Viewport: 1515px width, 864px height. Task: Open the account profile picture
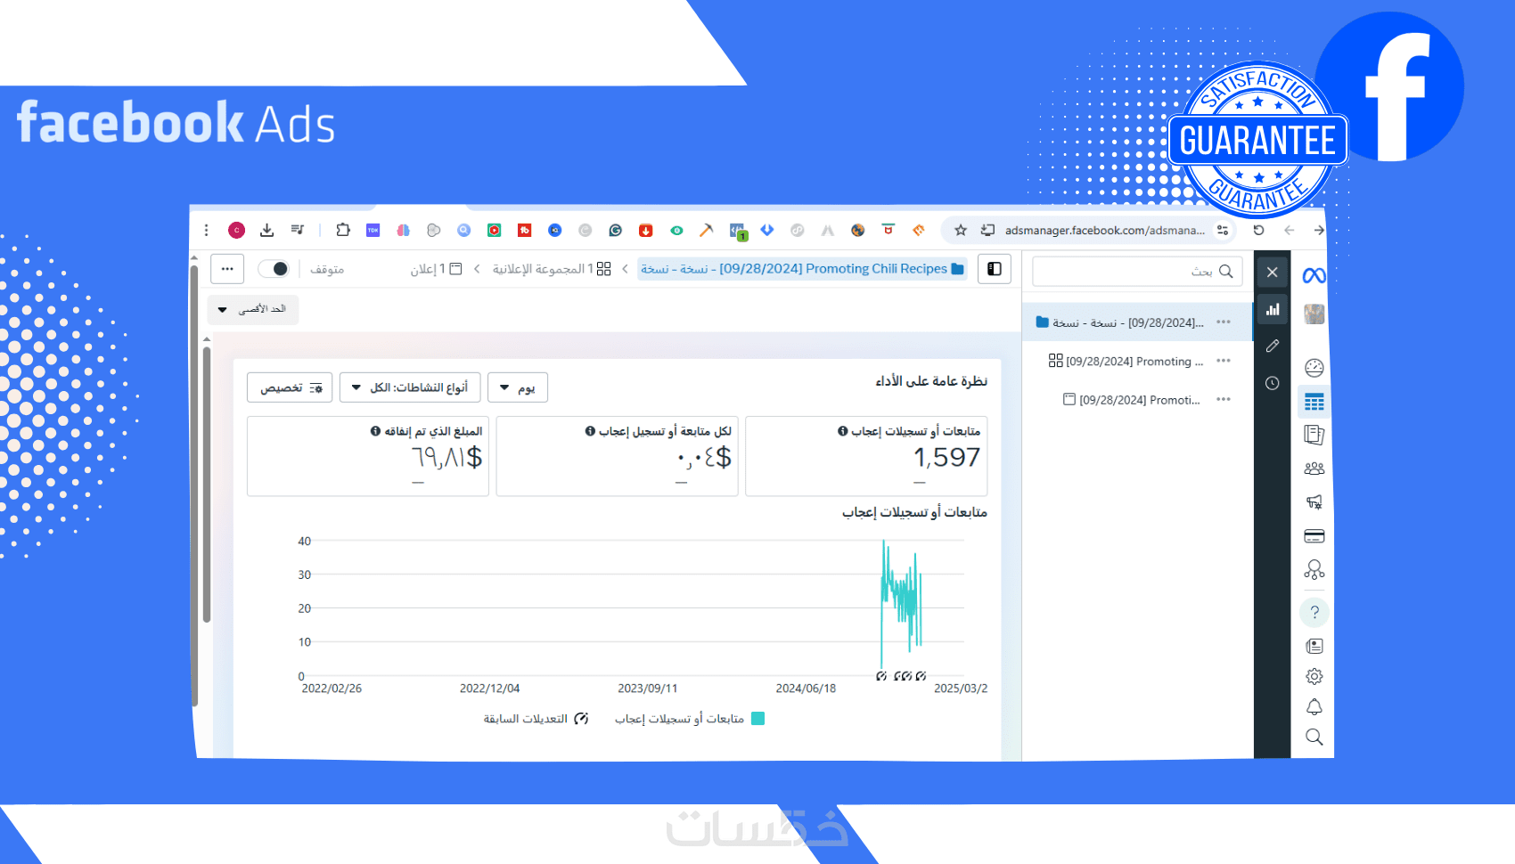[1314, 314]
